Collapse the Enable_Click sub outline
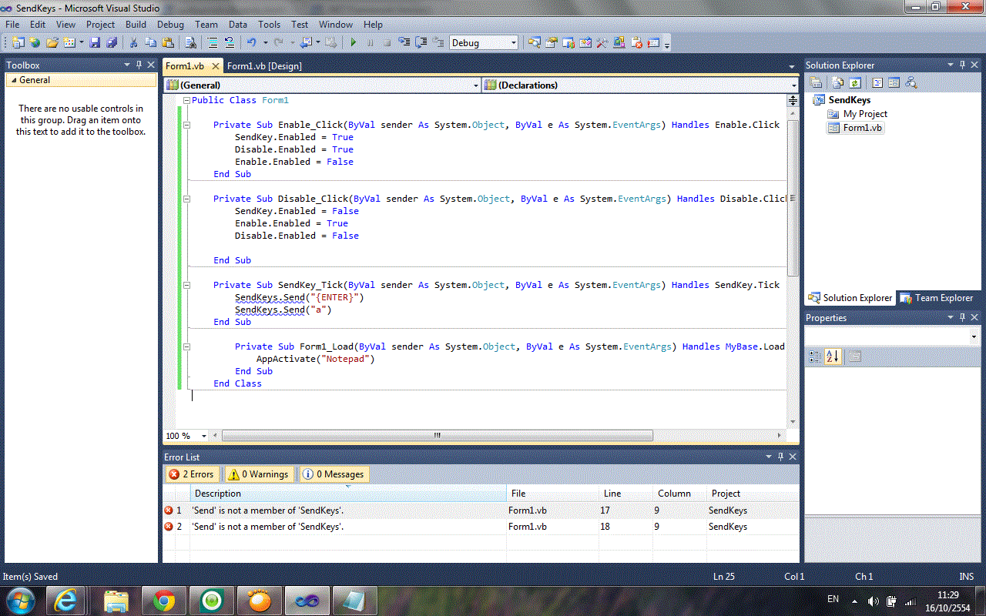The image size is (986, 616). 186,125
